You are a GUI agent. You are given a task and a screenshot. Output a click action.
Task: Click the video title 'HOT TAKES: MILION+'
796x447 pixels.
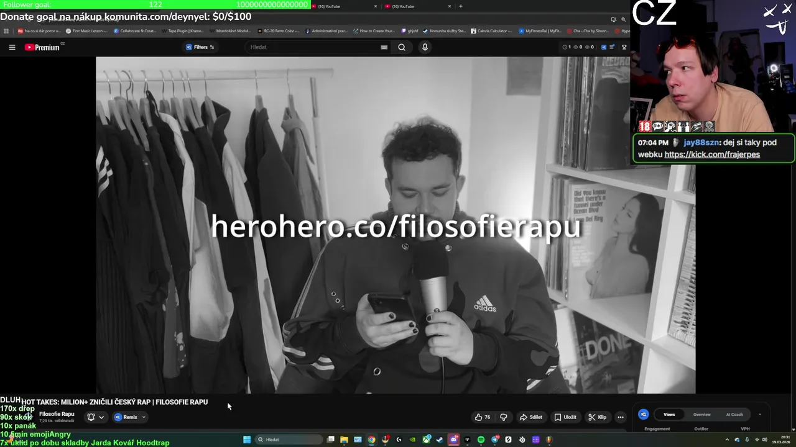click(114, 402)
